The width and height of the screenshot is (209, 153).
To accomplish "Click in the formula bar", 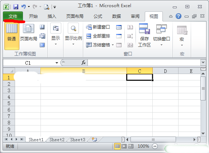I will [x=144, y=63].
